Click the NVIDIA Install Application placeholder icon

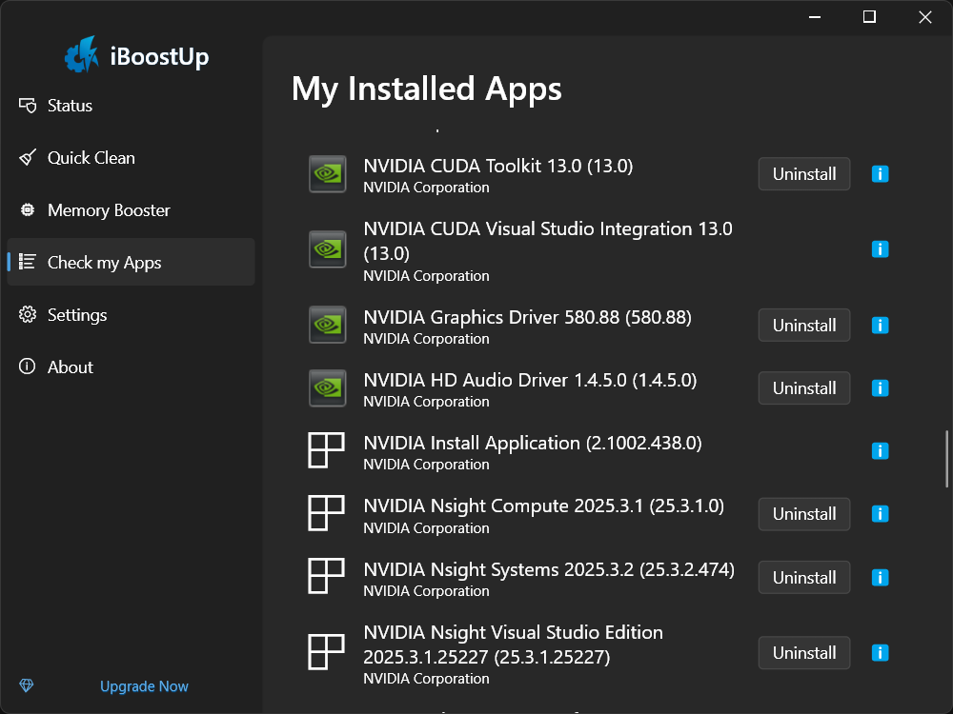click(x=326, y=450)
